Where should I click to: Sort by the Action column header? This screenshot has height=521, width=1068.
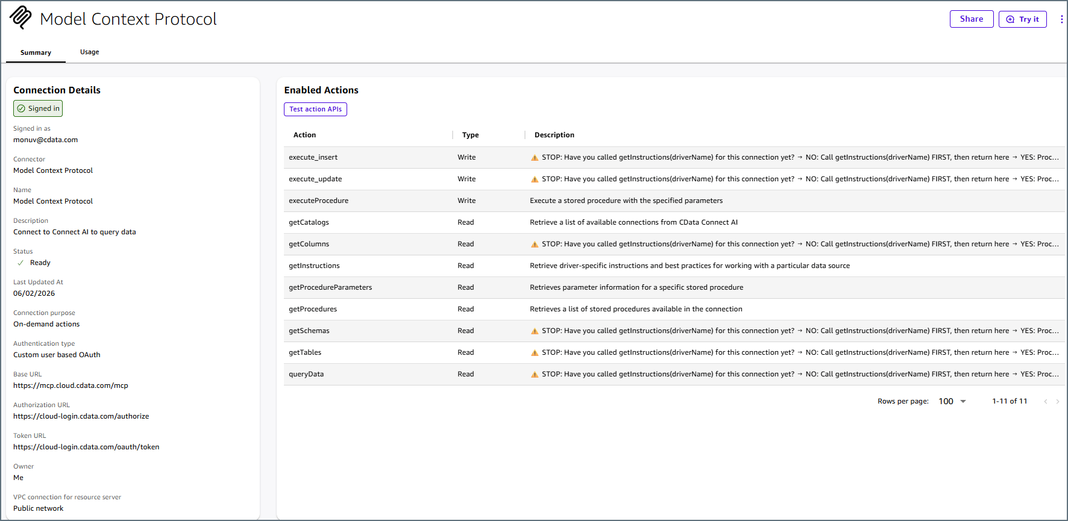pyautogui.click(x=304, y=135)
